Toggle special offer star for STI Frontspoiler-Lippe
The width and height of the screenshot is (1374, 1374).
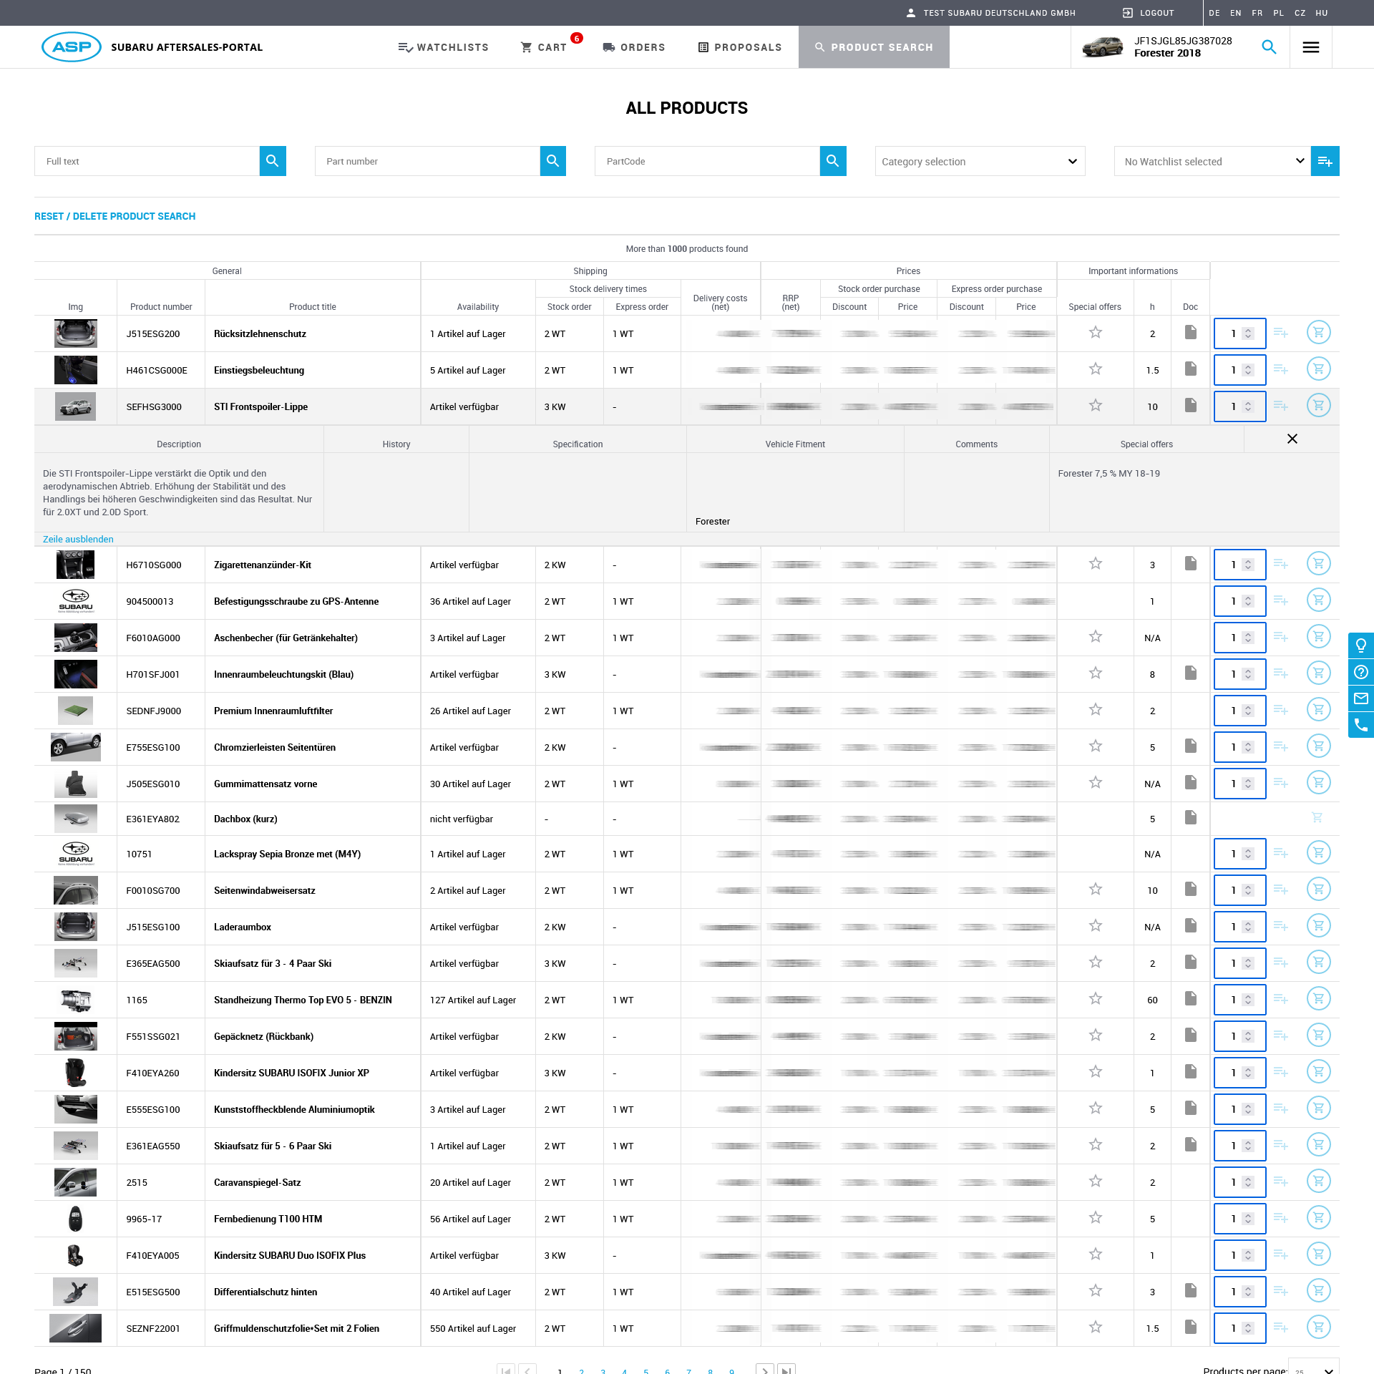[x=1095, y=406]
